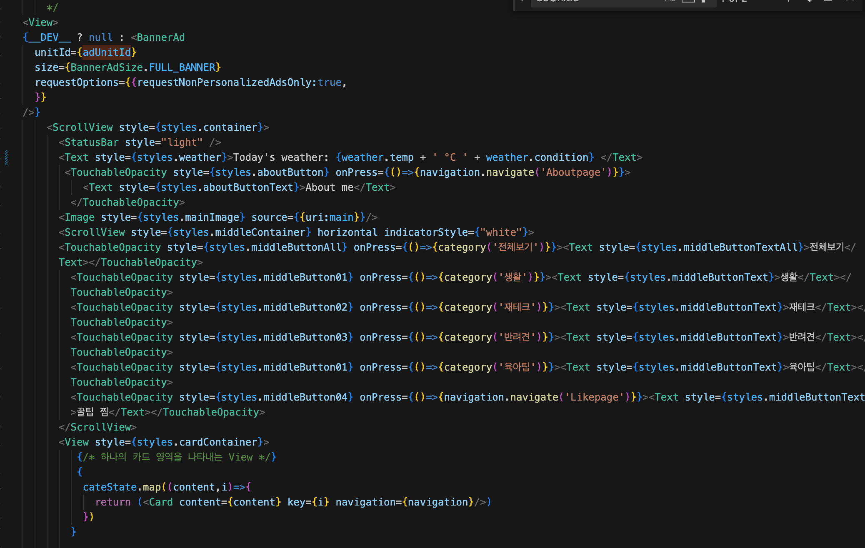The width and height of the screenshot is (865, 548).
Task: Click styles.container in the ScrollView tag
Action: coord(209,127)
